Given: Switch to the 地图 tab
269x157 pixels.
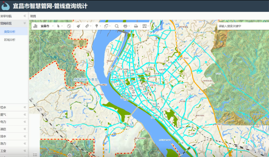Looking at the screenshot, I should point(33,16).
